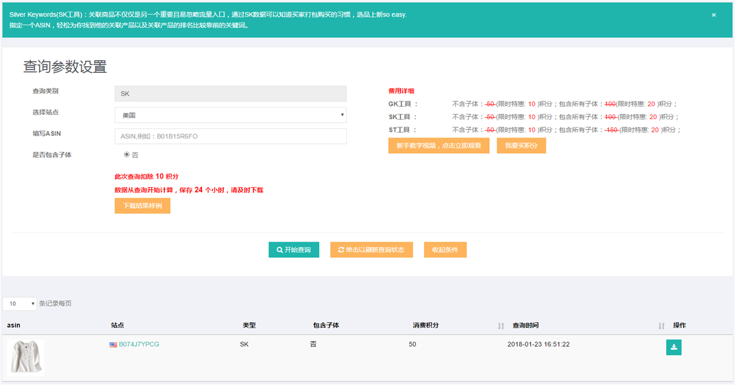Click the 站点 column header
Screen dimensions: 735x385
117,325
